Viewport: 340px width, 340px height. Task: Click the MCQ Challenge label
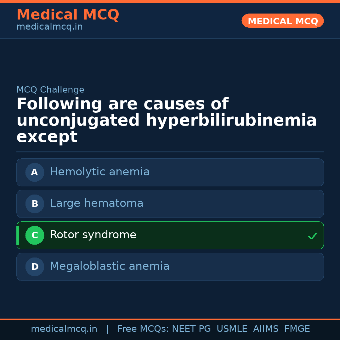50,90
